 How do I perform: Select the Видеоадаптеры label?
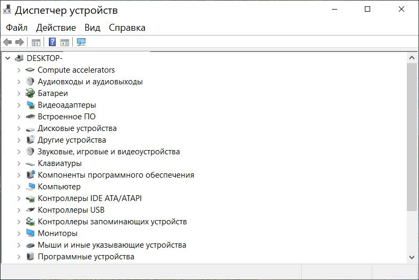coord(67,105)
